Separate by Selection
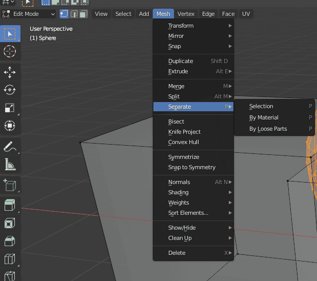 [274, 106]
